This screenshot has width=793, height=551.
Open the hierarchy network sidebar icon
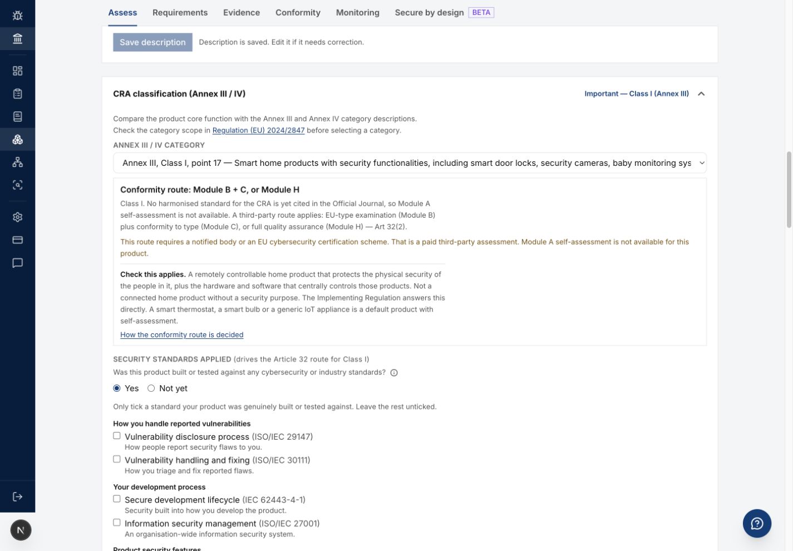click(x=17, y=162)
